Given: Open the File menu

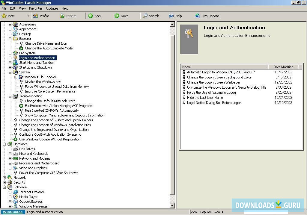Looking at the screenshot, I should point(4,8).
